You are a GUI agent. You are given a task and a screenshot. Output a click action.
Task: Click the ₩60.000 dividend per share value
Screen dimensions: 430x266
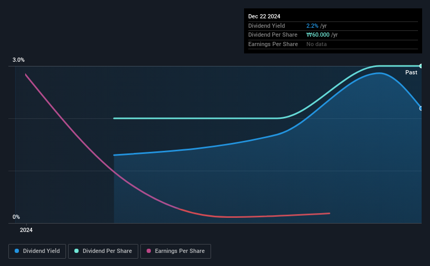[318, 35]
